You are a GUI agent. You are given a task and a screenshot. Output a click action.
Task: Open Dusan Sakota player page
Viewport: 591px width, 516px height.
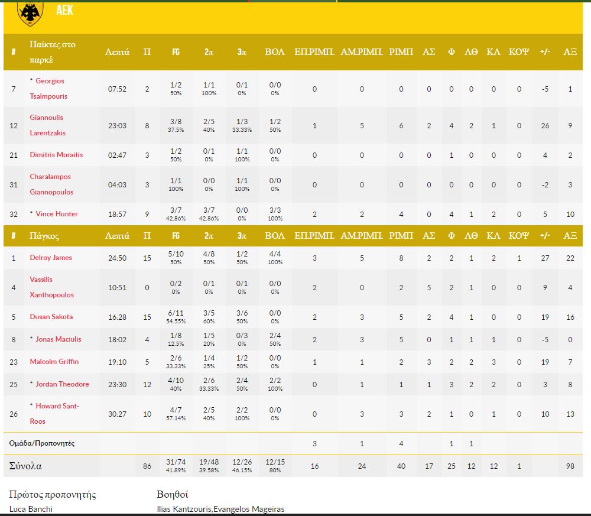click(x=51, y=317)
